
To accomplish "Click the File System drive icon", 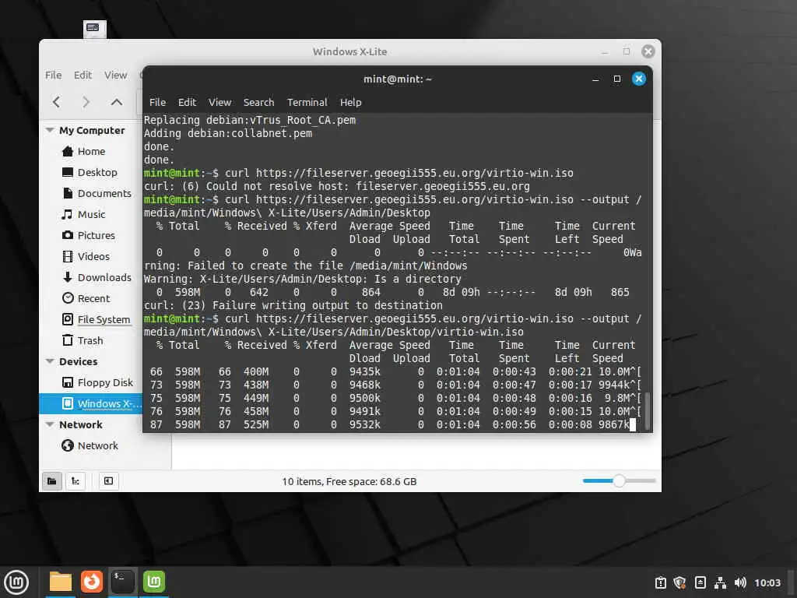I will click(68, 319).
